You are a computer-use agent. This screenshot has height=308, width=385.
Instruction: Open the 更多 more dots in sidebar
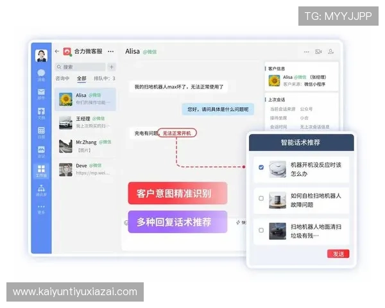click(41, 209)
